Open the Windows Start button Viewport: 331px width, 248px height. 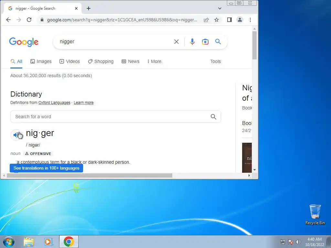tap(8, 242)
